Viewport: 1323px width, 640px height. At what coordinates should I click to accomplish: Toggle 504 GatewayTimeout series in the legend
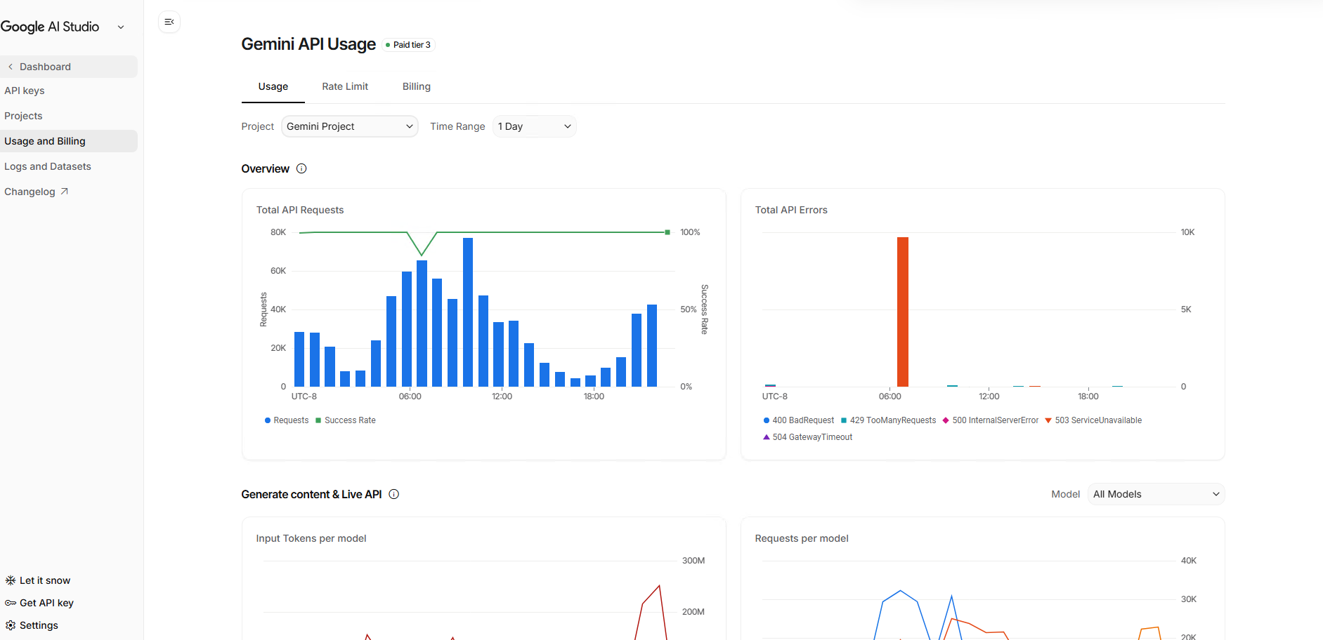808,437
